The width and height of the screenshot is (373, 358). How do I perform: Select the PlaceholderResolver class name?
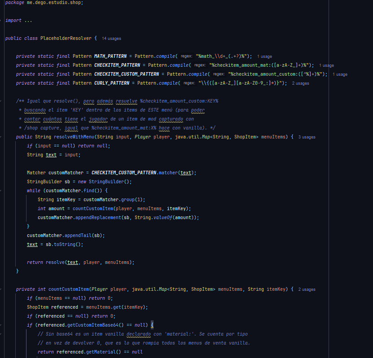point(66,38)
